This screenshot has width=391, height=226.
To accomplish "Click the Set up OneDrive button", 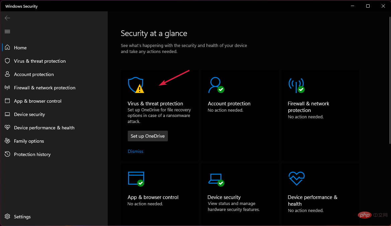I will pyautogui.click(x=148, y=136).
